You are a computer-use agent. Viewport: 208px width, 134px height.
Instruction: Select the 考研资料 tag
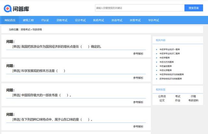pyautogui.click(x=193, y=101)
